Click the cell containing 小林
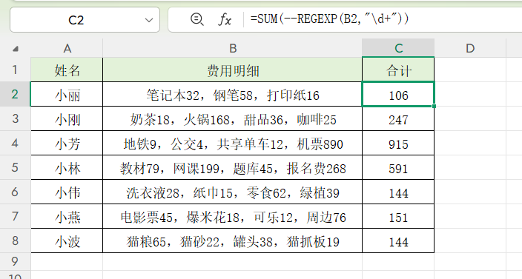Screen dimensions: 522x279 coord(67,167)
